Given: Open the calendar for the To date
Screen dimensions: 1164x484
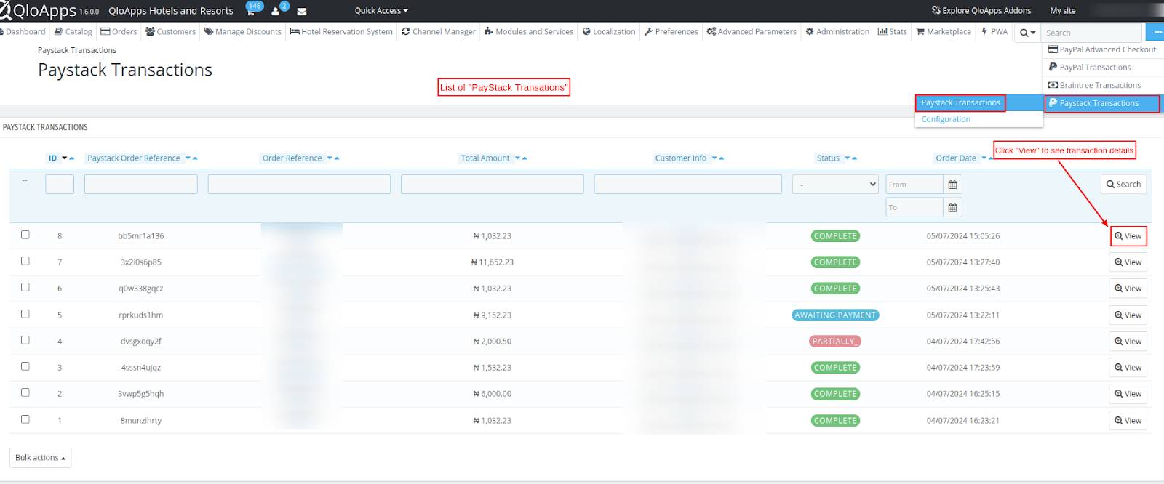Looking at the screenshot, I should (952, 208).
